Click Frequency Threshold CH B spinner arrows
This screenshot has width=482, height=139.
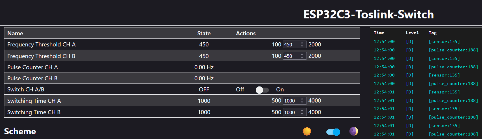(302, 56)
